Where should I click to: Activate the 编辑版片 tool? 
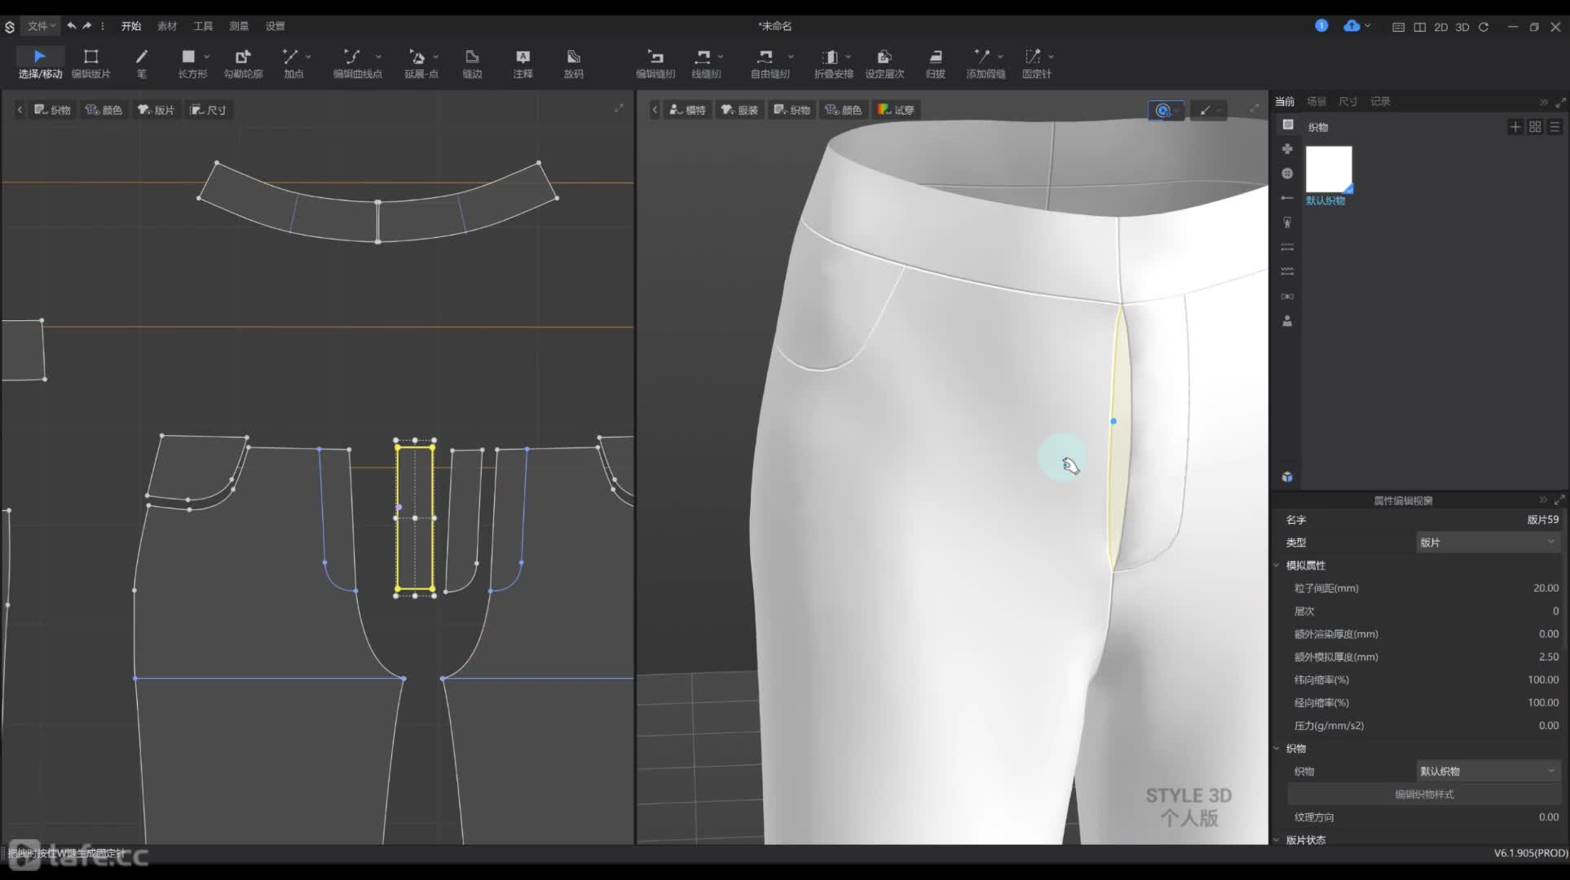(x=90, y=63)
